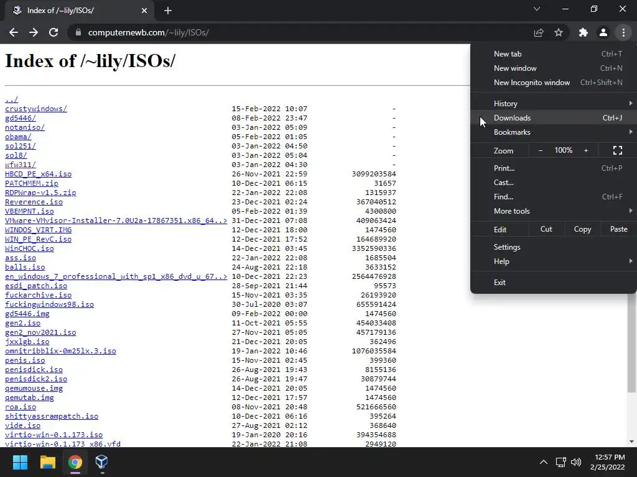Click the en_windows_7_professional link

tap(116, 276)
